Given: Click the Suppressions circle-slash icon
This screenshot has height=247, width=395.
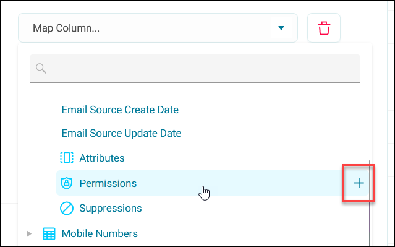Looking at the screenshot, I should click(x=67, y=209).
